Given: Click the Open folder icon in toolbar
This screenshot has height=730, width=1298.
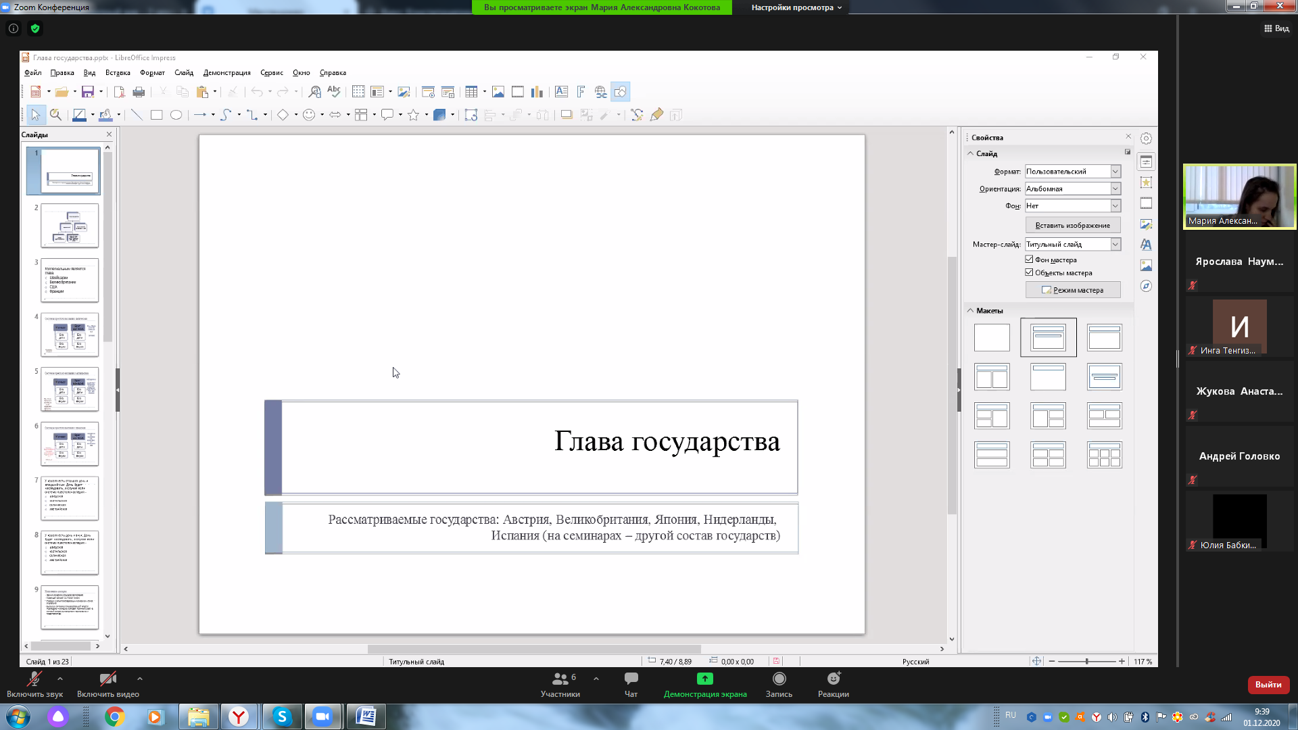Looking at the screenshot, I should click(62, 92).
